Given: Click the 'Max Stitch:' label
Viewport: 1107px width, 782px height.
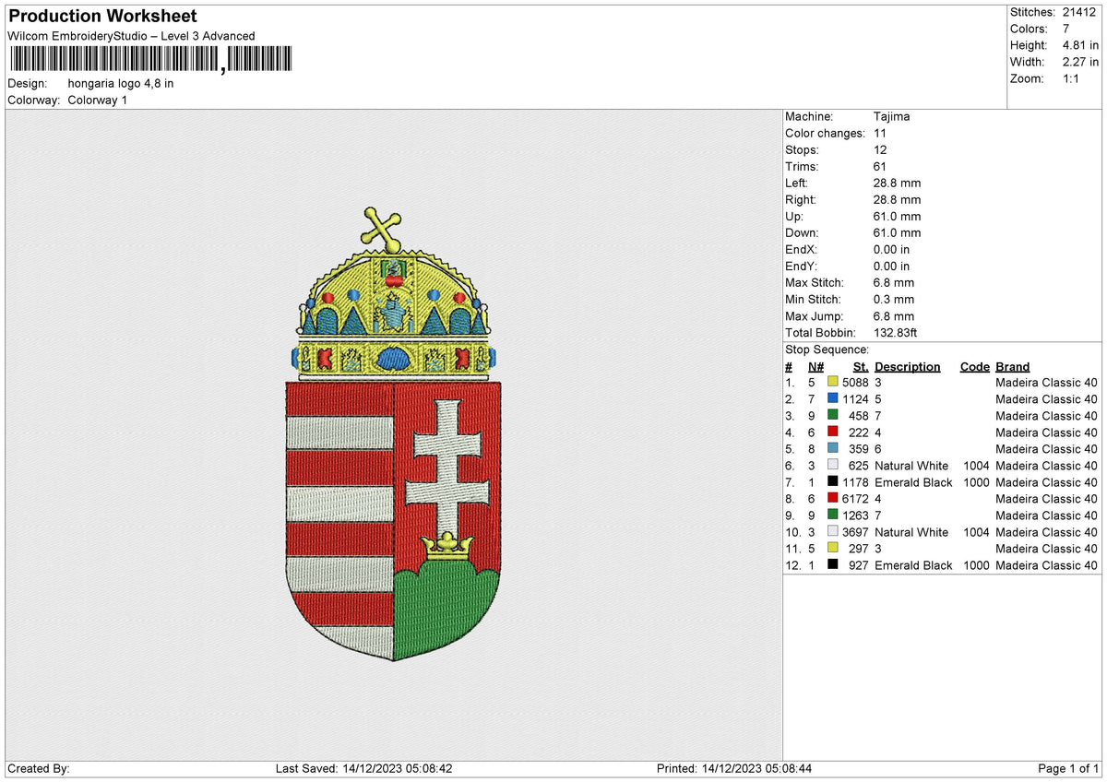Looking at the screenshot, I should click(x=814, y=282).
